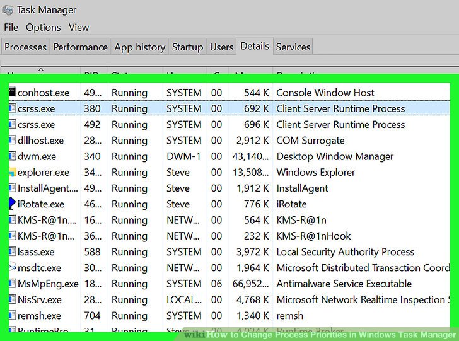Select the dllhost.exe process name
This screenshot has height=341, width=459.
click(41, 141)
